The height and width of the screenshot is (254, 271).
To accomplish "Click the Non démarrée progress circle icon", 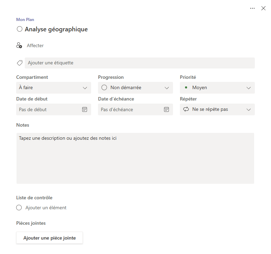I will click(104, 88).
